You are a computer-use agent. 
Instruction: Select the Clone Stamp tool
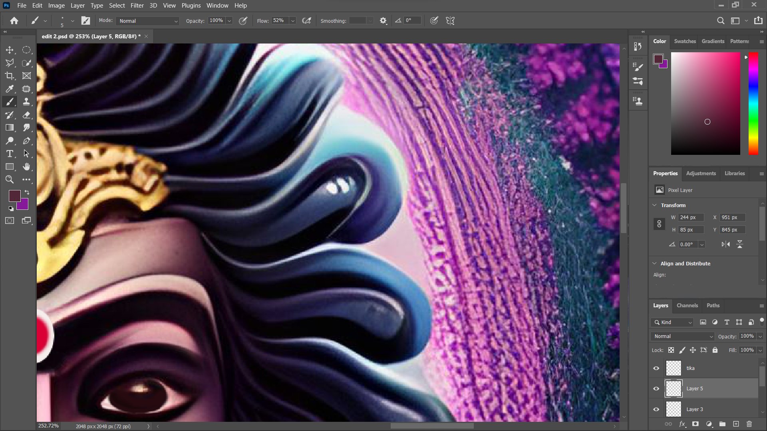point(26,102)
